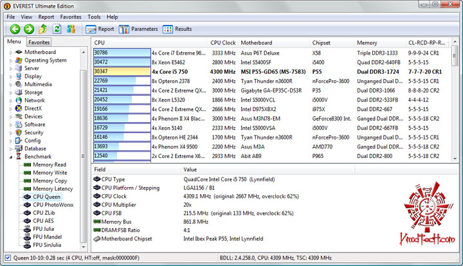
Task: Click the green Forward arrow button
Action: pyautogui.click(x=29, y=29)
